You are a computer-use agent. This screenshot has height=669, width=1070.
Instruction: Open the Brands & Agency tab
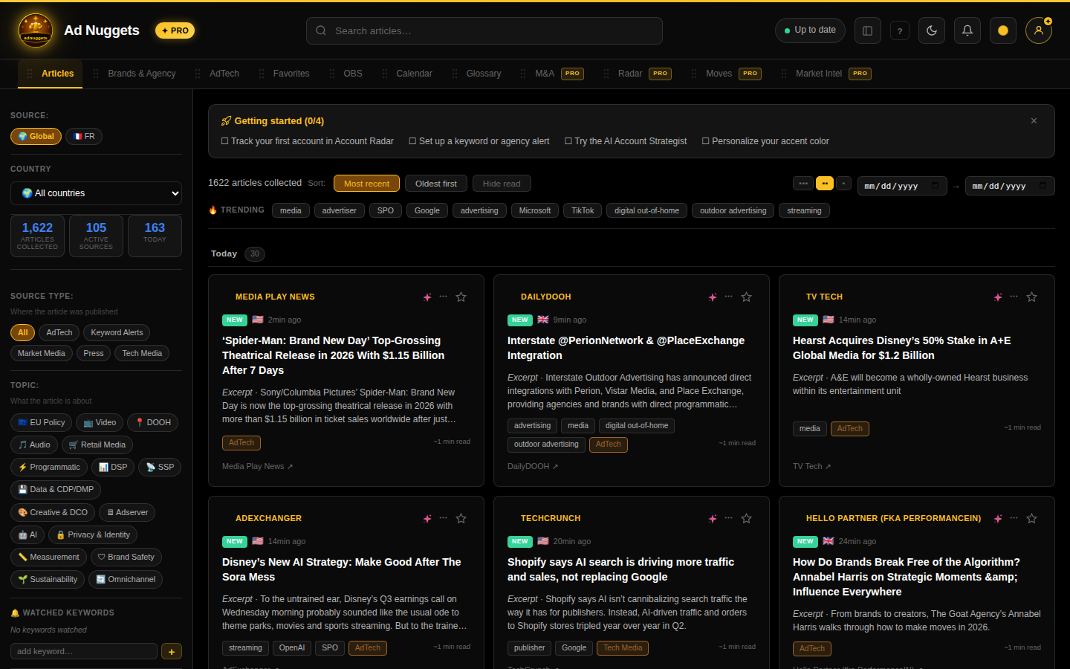pos(134,74)
